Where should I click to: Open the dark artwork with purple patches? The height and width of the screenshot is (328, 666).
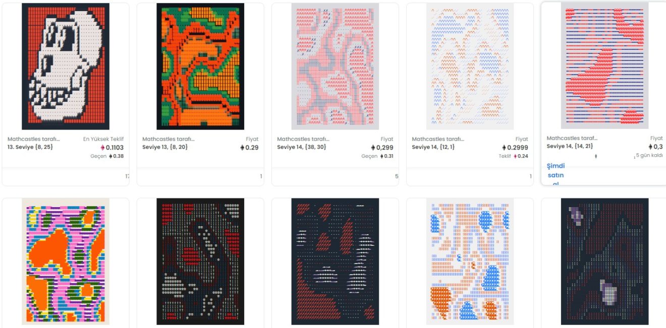[604, 261]
